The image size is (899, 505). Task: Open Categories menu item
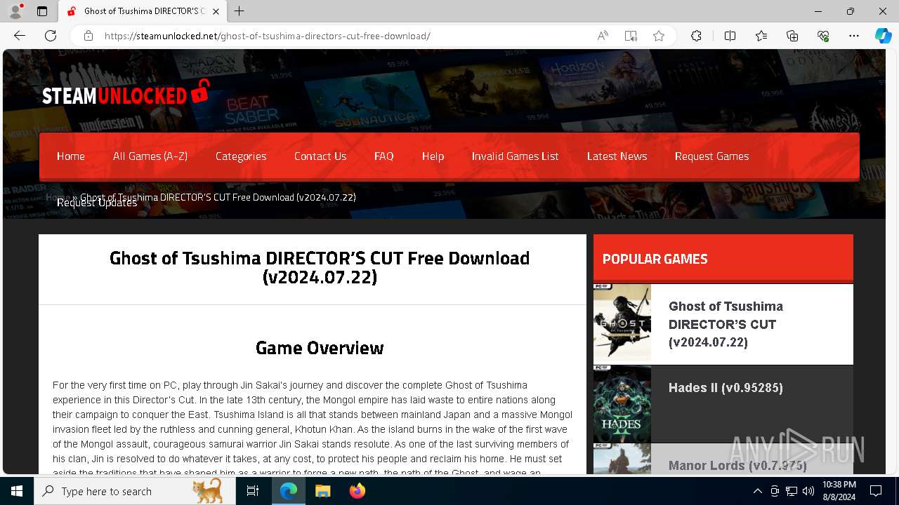point(241,156)
